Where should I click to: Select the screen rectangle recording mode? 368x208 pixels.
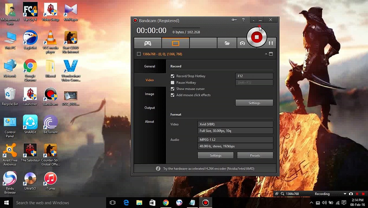pos(176,43)
